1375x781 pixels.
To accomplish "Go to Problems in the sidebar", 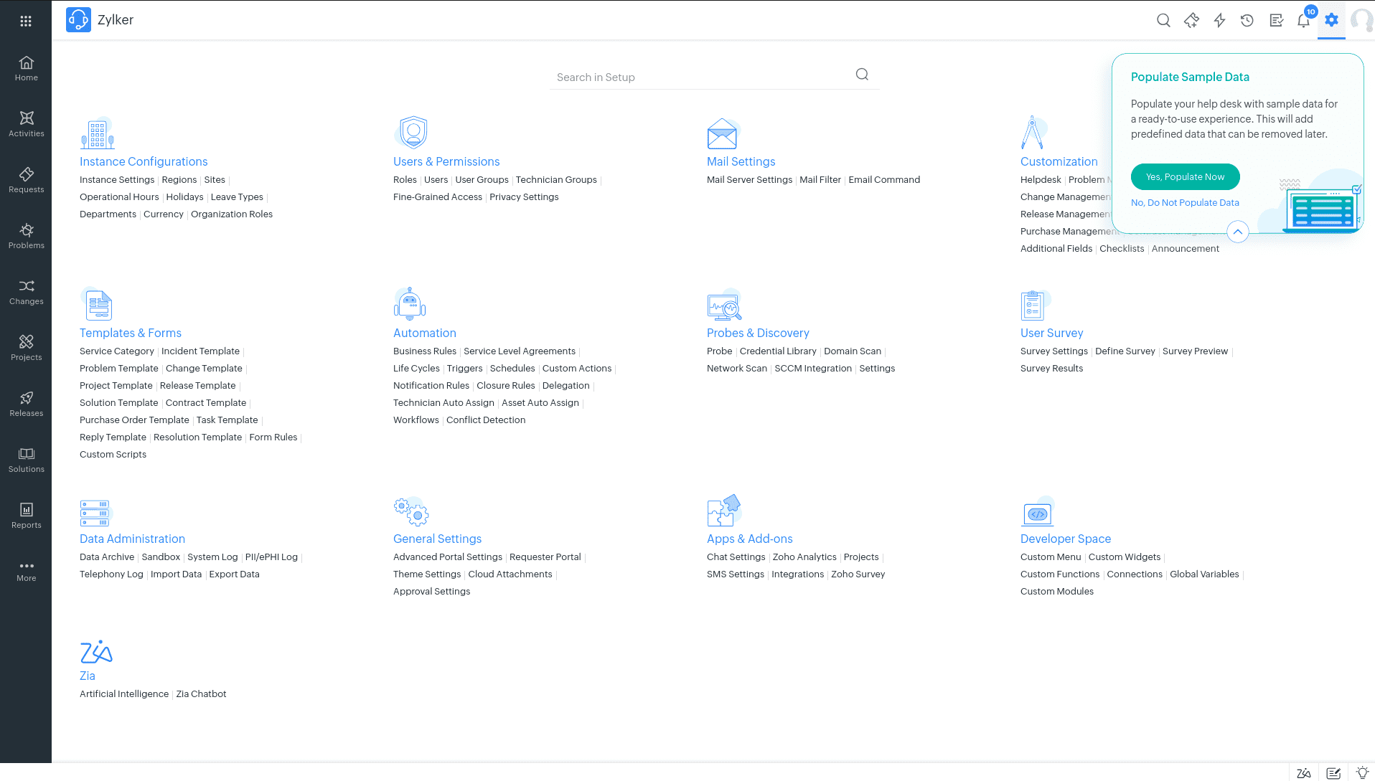I will coord(27,236).
